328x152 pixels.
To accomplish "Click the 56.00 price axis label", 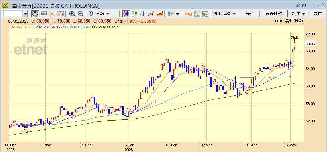I will click(311, 104).
